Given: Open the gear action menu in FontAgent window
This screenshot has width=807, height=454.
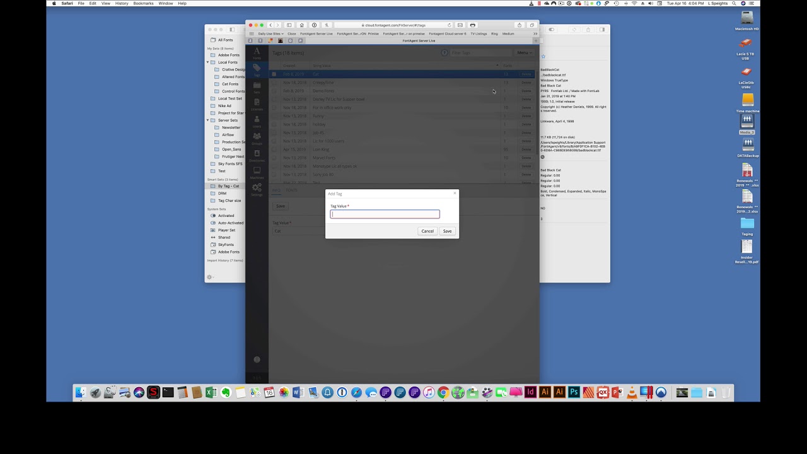Looking at the screenshot, I should coord(210,277).
